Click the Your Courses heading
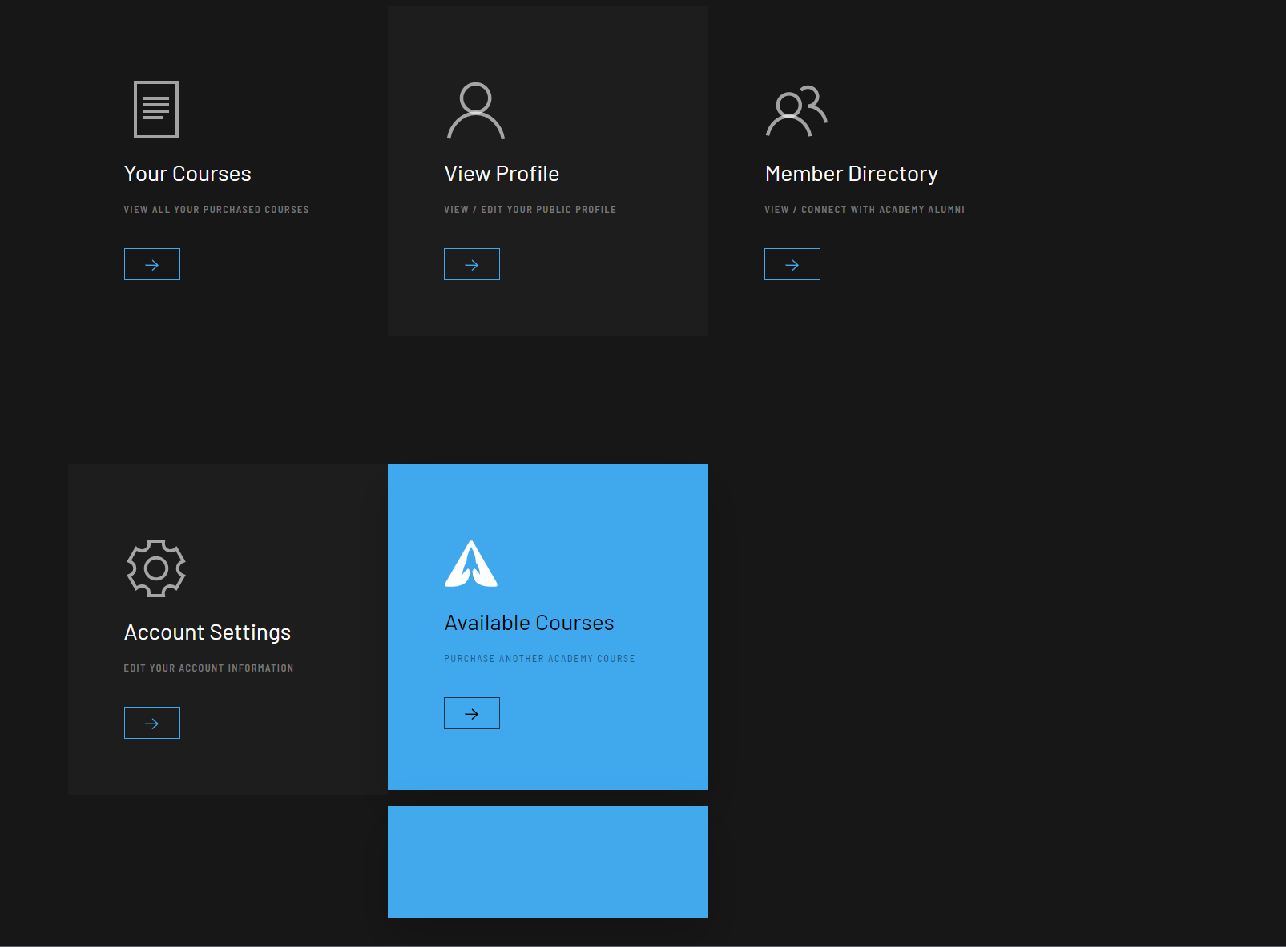The width and height of the screenshot is (1286, 947). [187, 174]
